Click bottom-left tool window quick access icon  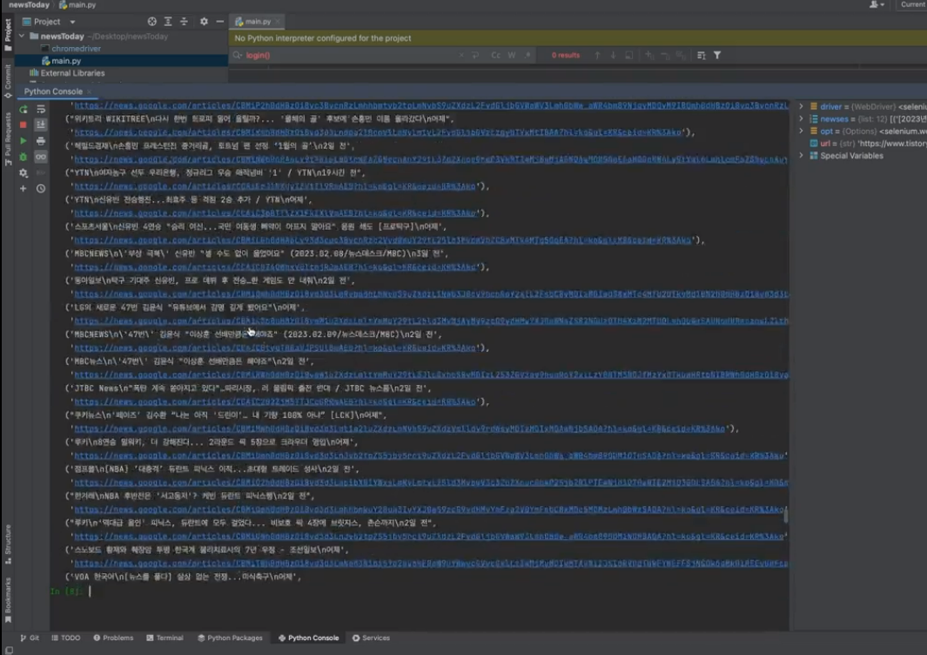pos(9,651)
